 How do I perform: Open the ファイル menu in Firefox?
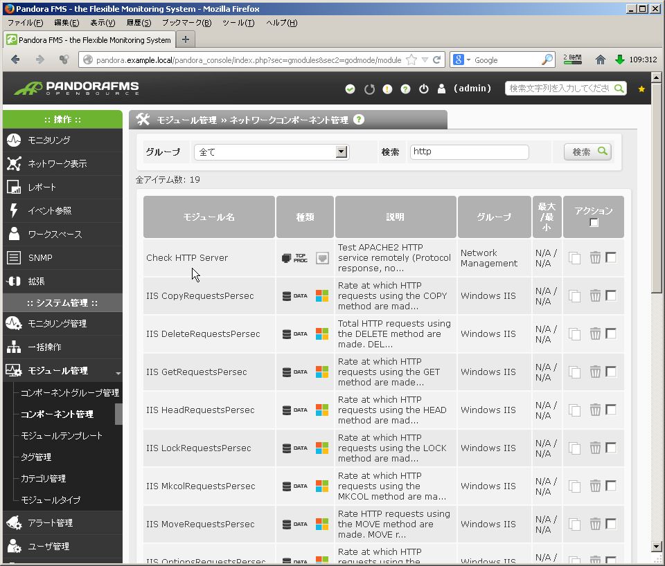point(25,23)
